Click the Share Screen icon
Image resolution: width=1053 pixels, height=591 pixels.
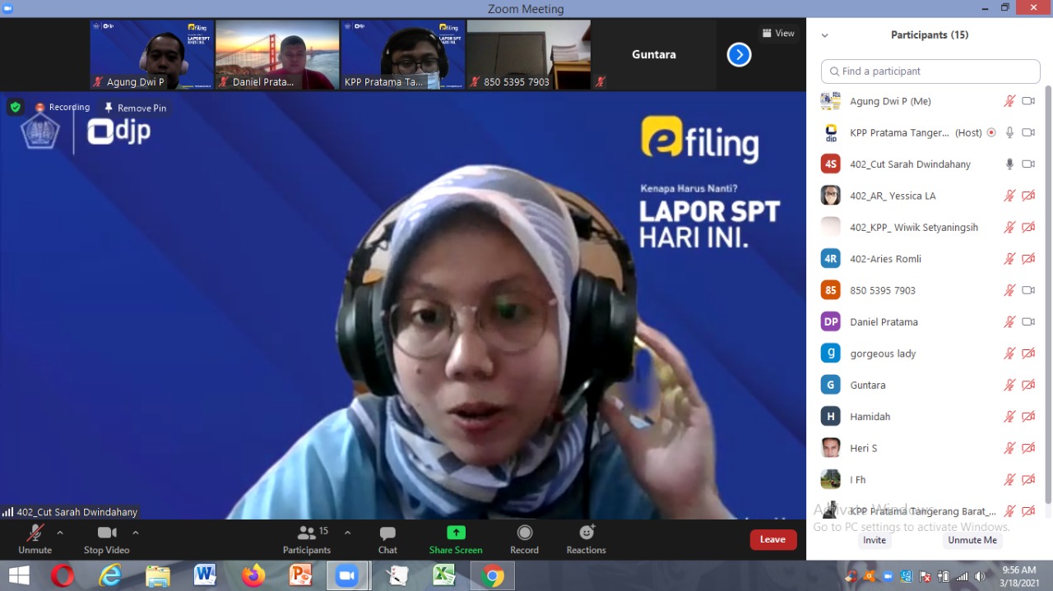[456, 533]
